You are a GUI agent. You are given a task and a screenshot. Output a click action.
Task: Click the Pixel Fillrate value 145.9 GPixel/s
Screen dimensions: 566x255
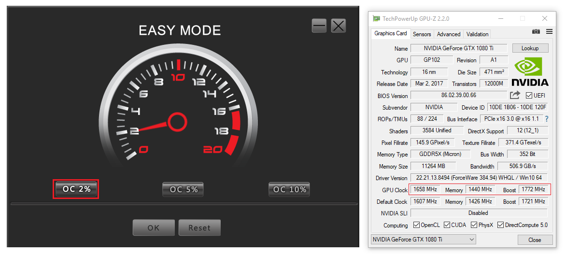coord(432,142)
